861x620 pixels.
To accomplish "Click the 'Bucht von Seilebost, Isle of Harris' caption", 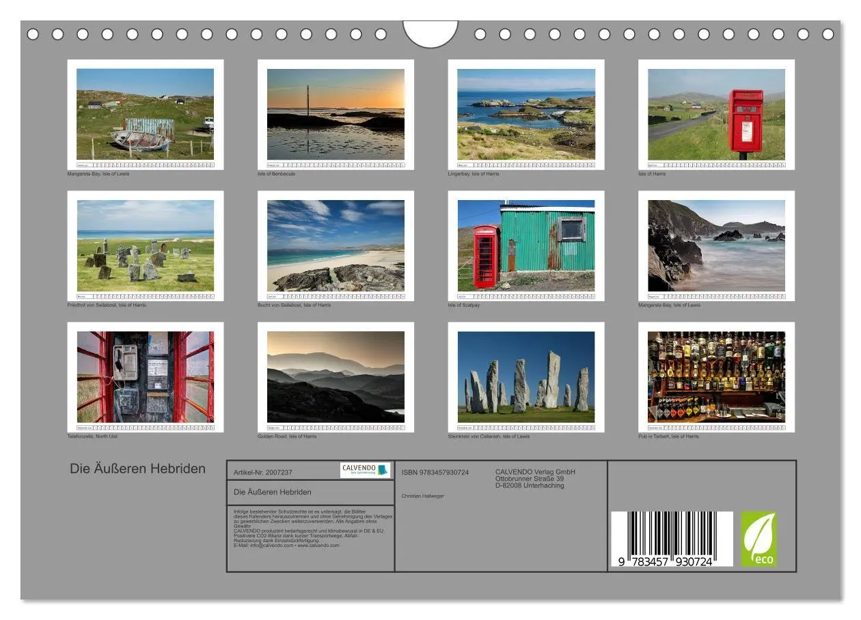I will [295, 305].
